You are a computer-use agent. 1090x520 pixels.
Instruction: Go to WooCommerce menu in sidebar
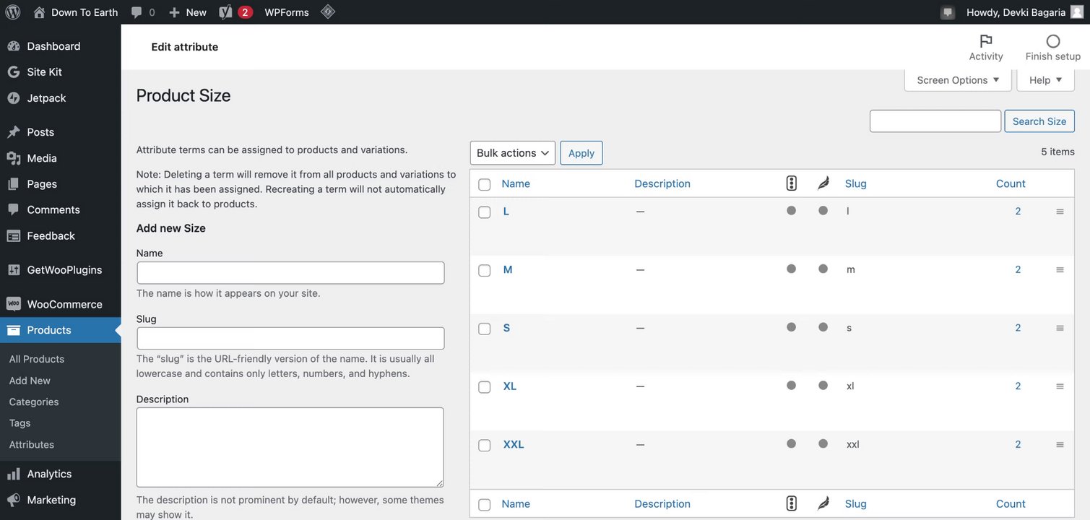point(64,304)
